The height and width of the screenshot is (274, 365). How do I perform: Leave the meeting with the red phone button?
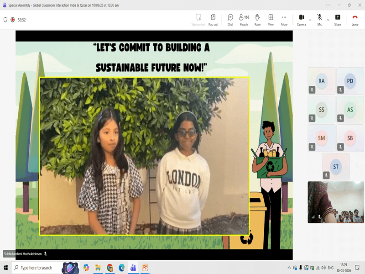(x=355, y=20)
